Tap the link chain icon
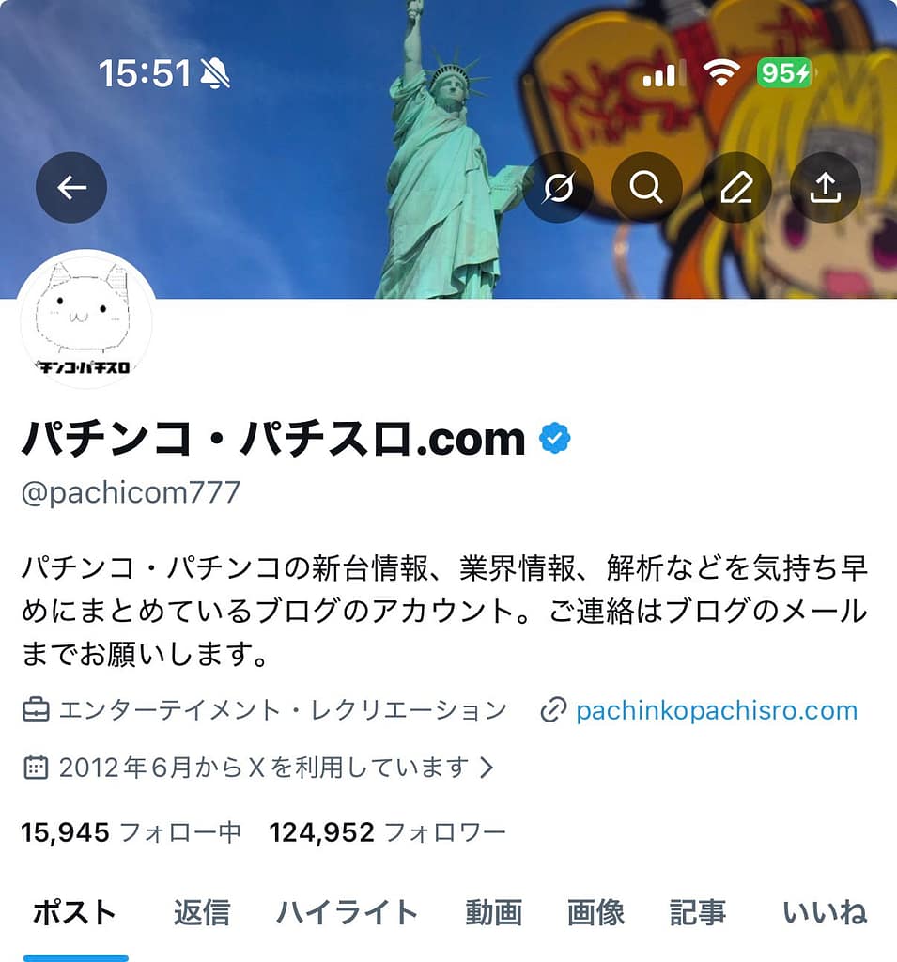 pos(553,710)
